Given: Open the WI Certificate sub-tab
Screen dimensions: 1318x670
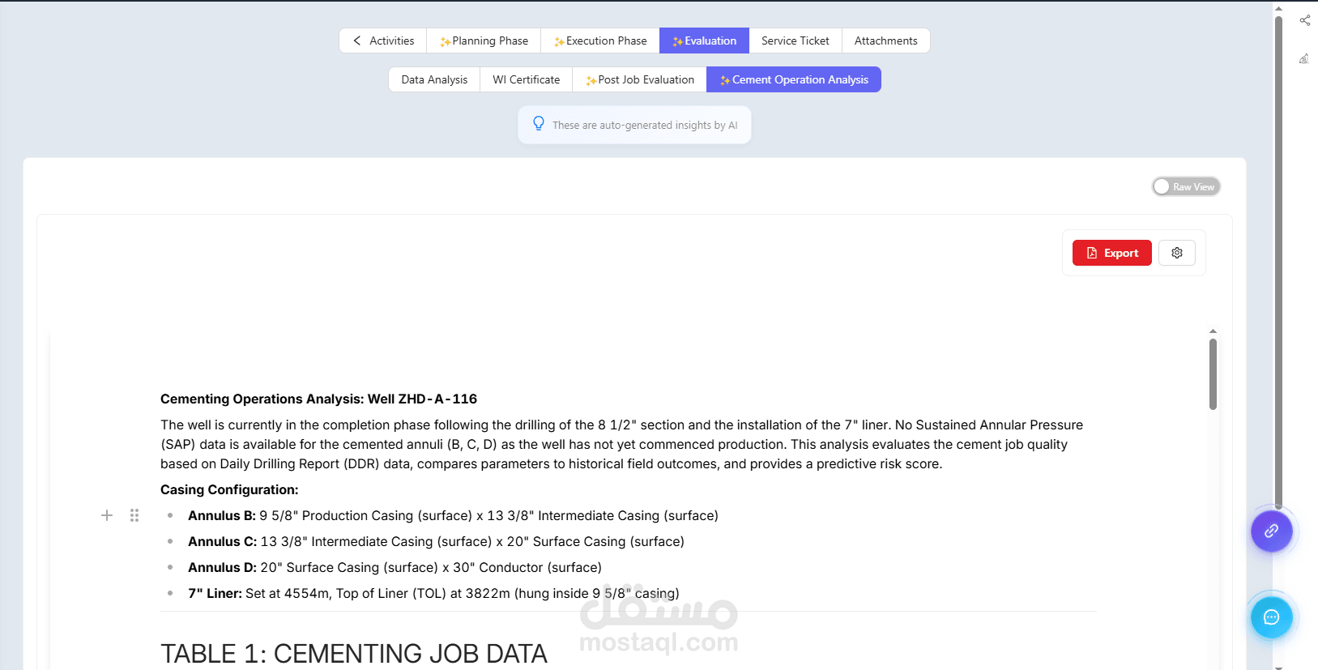Looking at the screenshot, I should [x=526, y=79].
